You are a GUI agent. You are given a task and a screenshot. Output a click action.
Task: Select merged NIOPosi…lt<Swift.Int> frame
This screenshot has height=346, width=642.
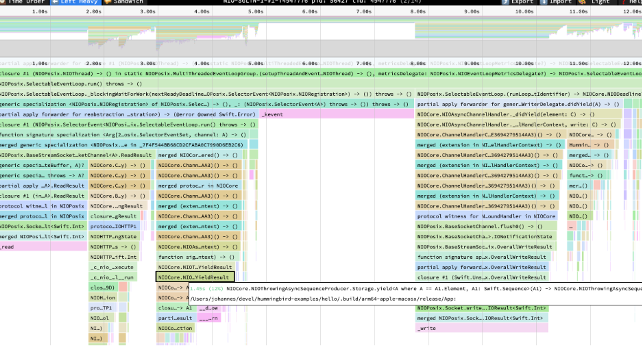click(x=43, y=237)
